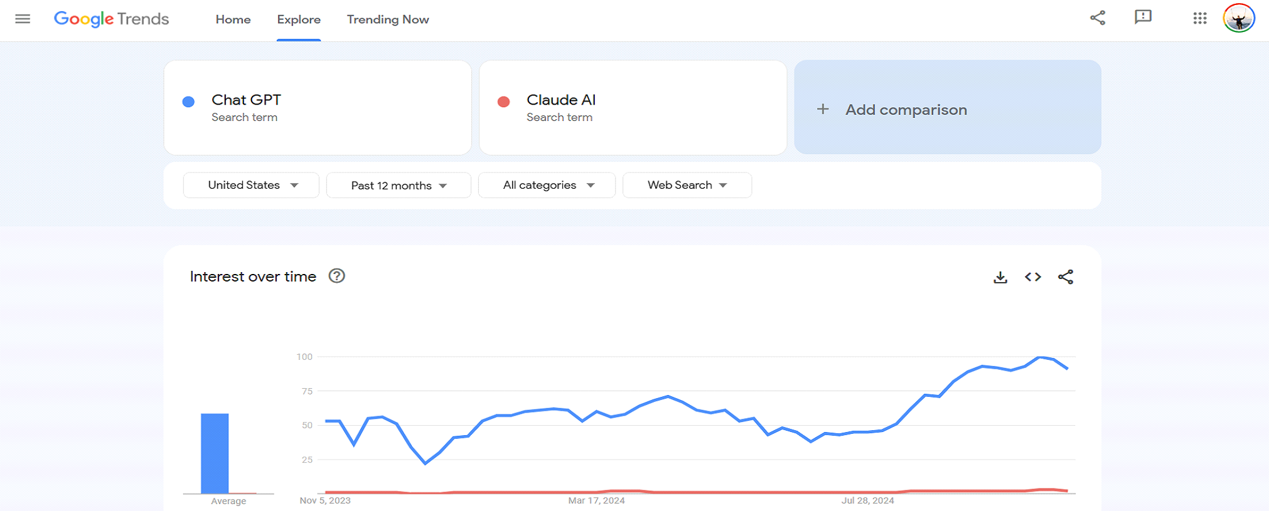Expand the United States region dropdown
Viewport: 1269px width, 511px height.
pos(251,186)
